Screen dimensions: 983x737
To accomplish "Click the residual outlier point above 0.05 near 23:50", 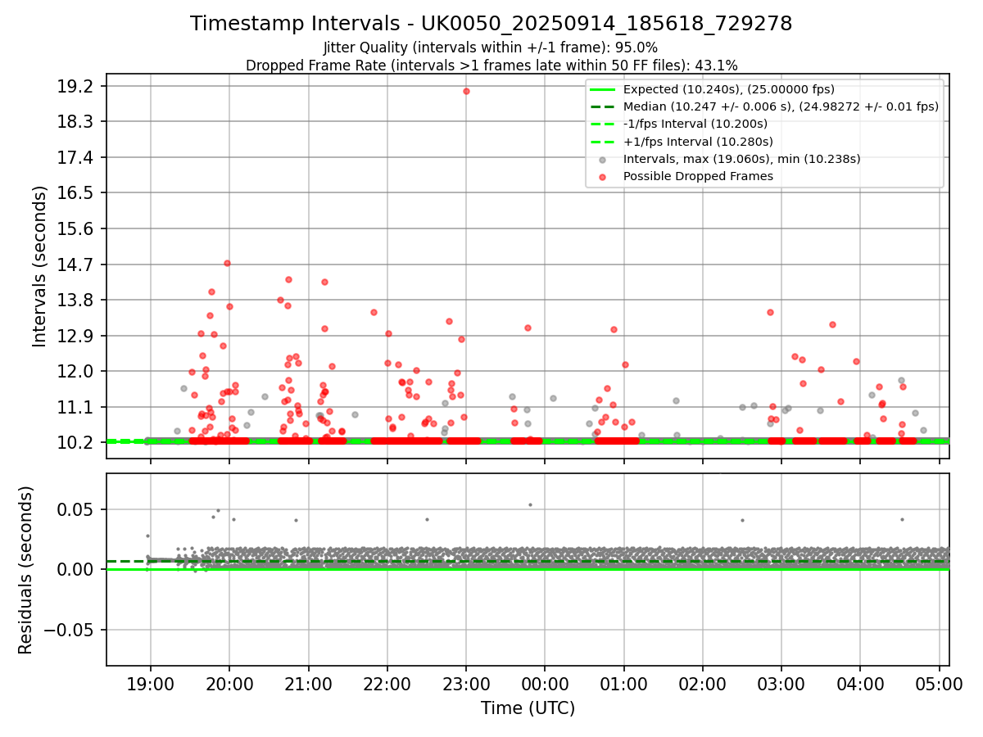I will (x=530, y=504).
